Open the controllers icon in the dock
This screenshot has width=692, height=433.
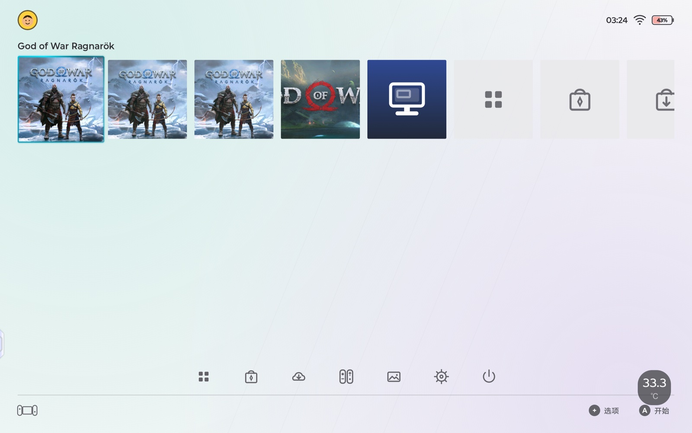pyautogui.click(x=346, y=376)
